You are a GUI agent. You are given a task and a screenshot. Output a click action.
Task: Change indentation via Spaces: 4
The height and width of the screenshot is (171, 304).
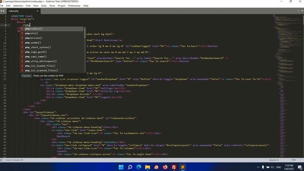(x=274, y=160)
